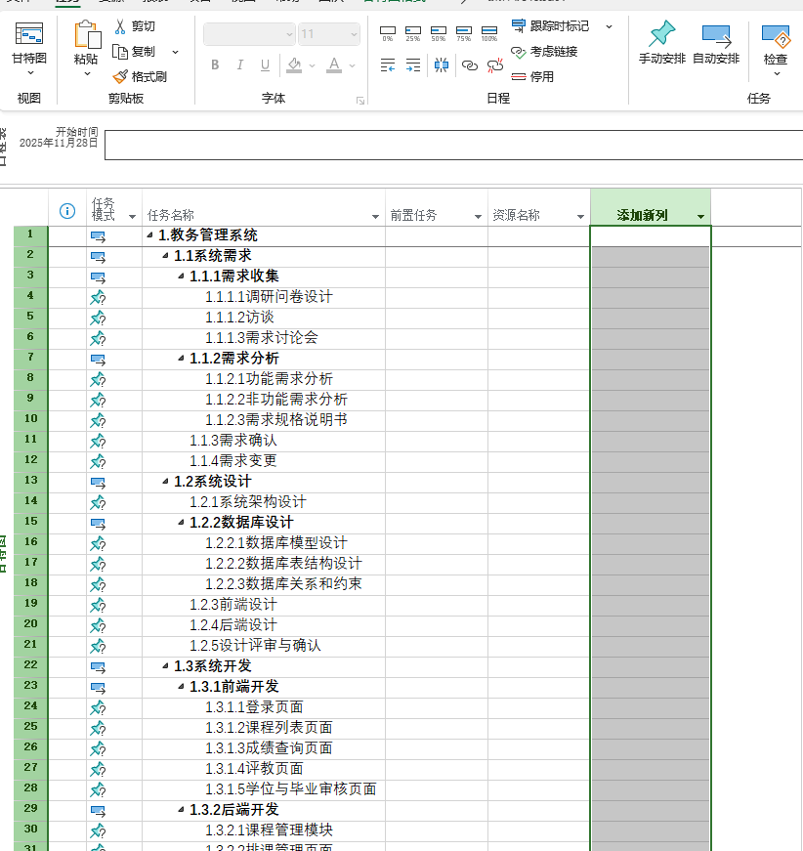Collapse the 1.3系统开发 outline
Image resolution: width=803 pixels, height=851 pixels.
coord(165,665)
